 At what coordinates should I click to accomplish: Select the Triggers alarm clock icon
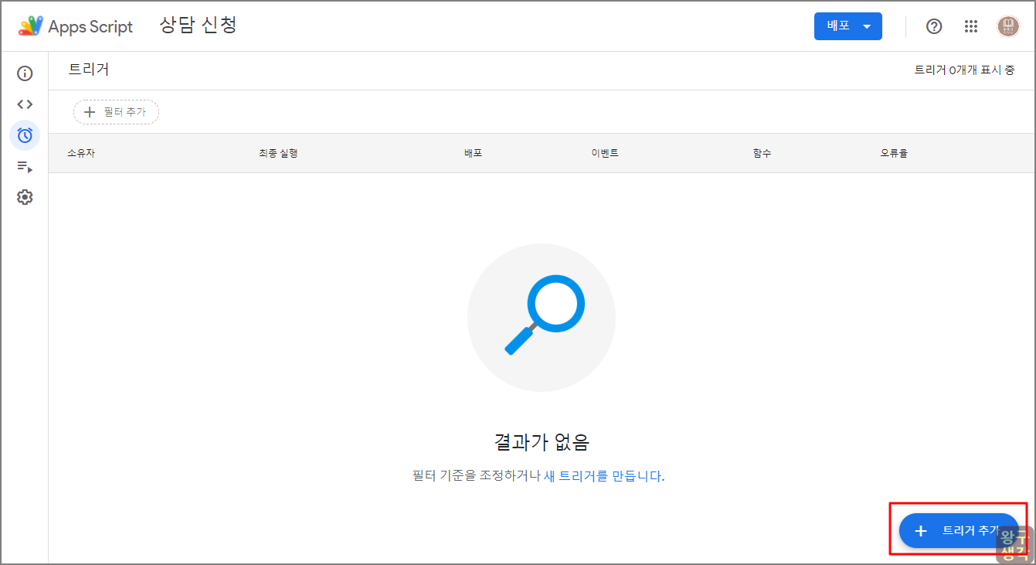[25, 135]
